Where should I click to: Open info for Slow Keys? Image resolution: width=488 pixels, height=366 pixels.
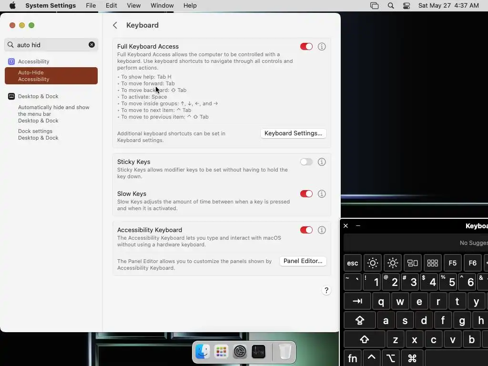(322, 194)
